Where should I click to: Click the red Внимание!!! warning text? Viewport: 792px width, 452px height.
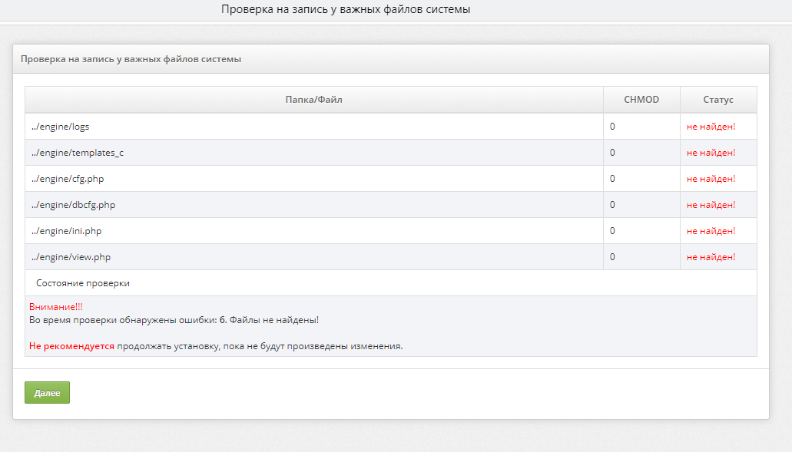click(55, 307)
